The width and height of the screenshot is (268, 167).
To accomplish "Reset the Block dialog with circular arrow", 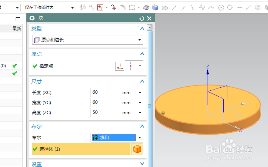I will point(142,19).
